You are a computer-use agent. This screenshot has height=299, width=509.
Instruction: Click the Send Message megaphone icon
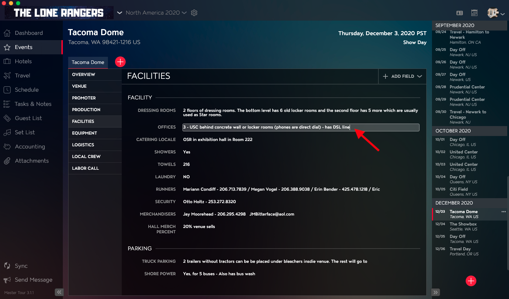pos(7,280)
